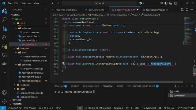
Task: Show the PROBLEMS panel tab
Action: 60,86
